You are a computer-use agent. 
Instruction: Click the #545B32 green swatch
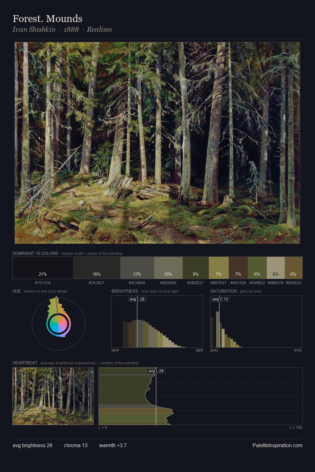tap(257, 268)
